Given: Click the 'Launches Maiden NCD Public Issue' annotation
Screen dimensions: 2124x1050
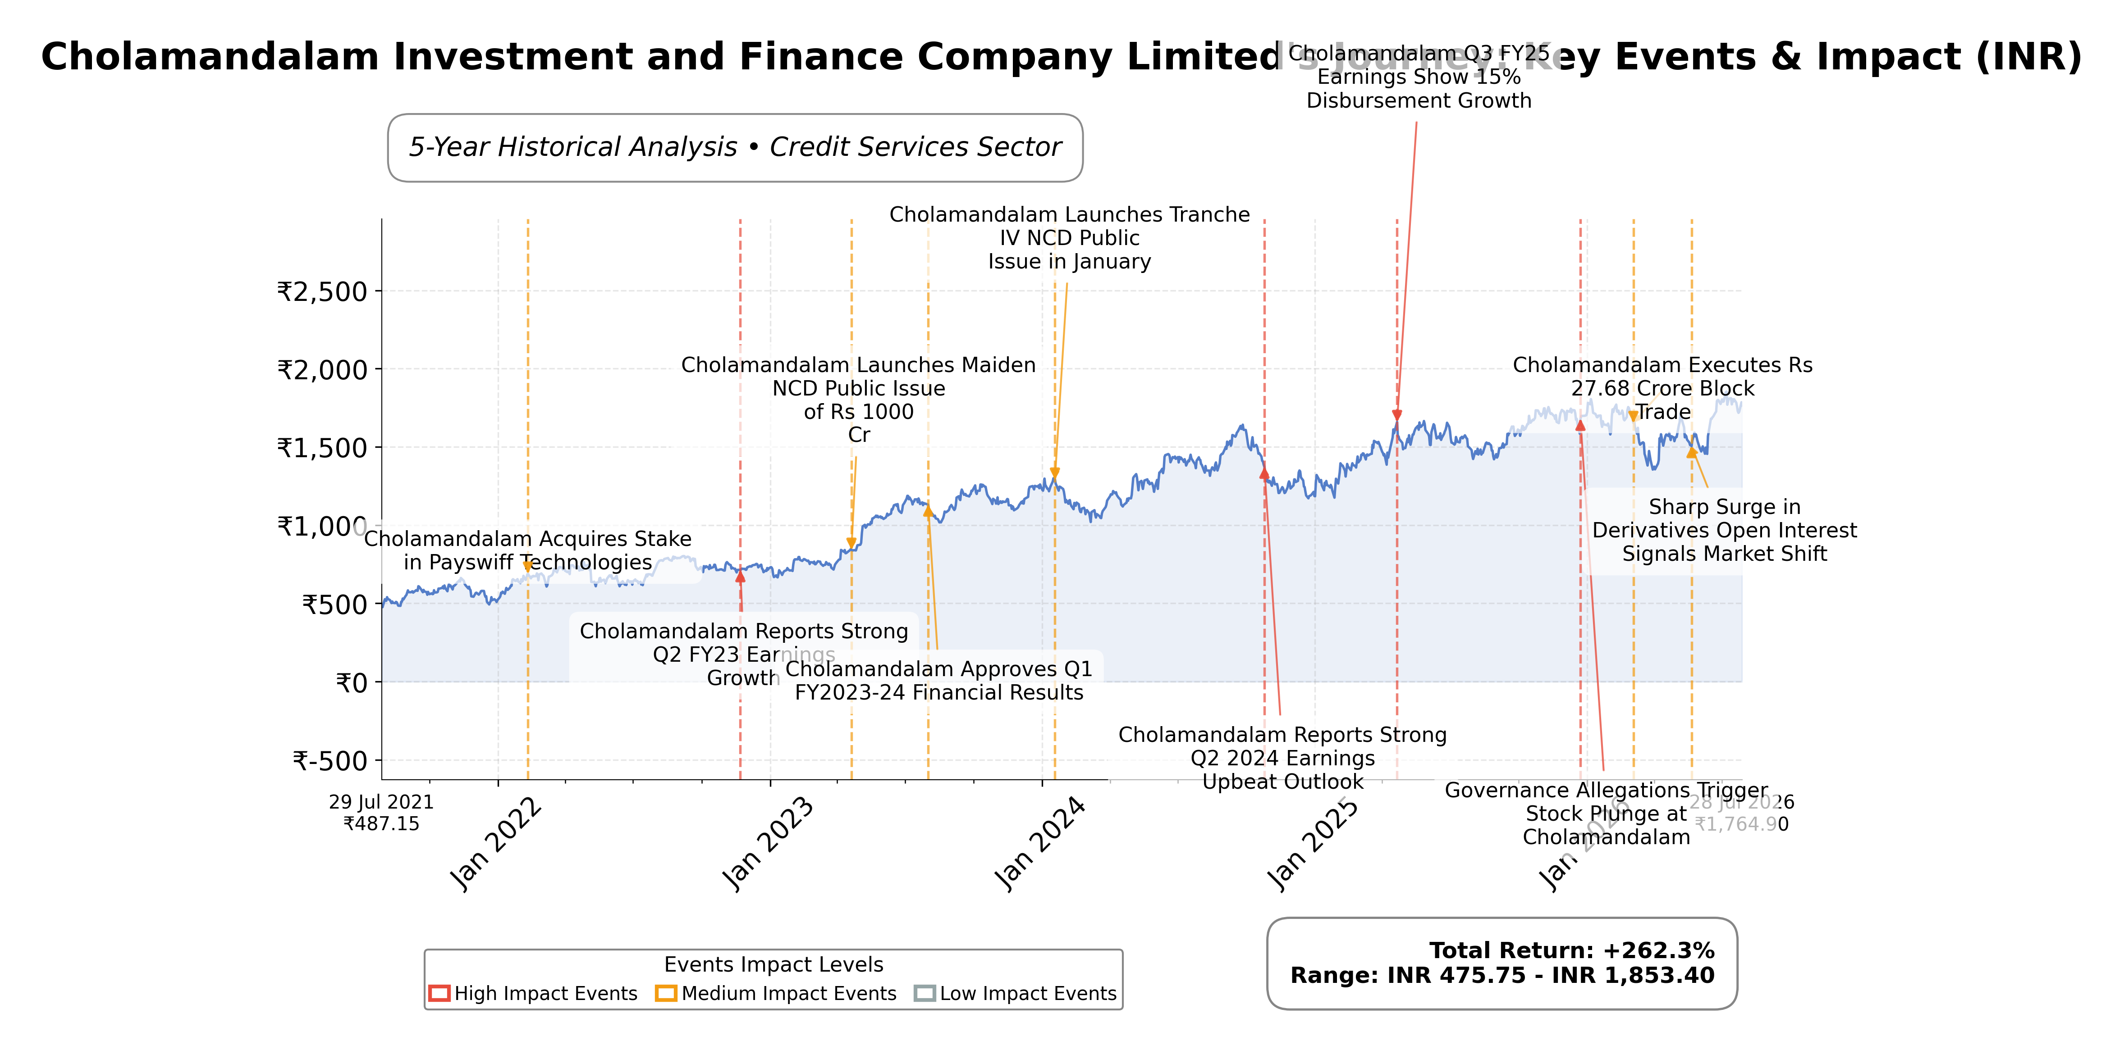Looking at the screenshot, I should point(858,400).
